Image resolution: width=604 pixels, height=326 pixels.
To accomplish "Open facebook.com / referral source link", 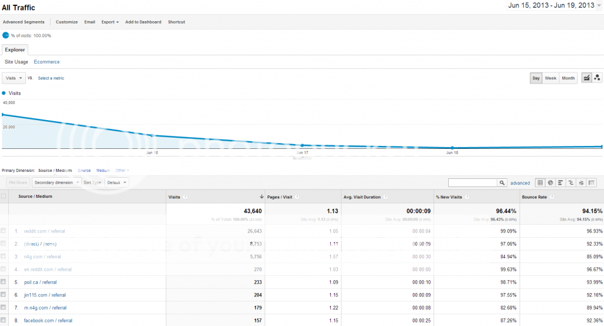I will tap(48, 320).
